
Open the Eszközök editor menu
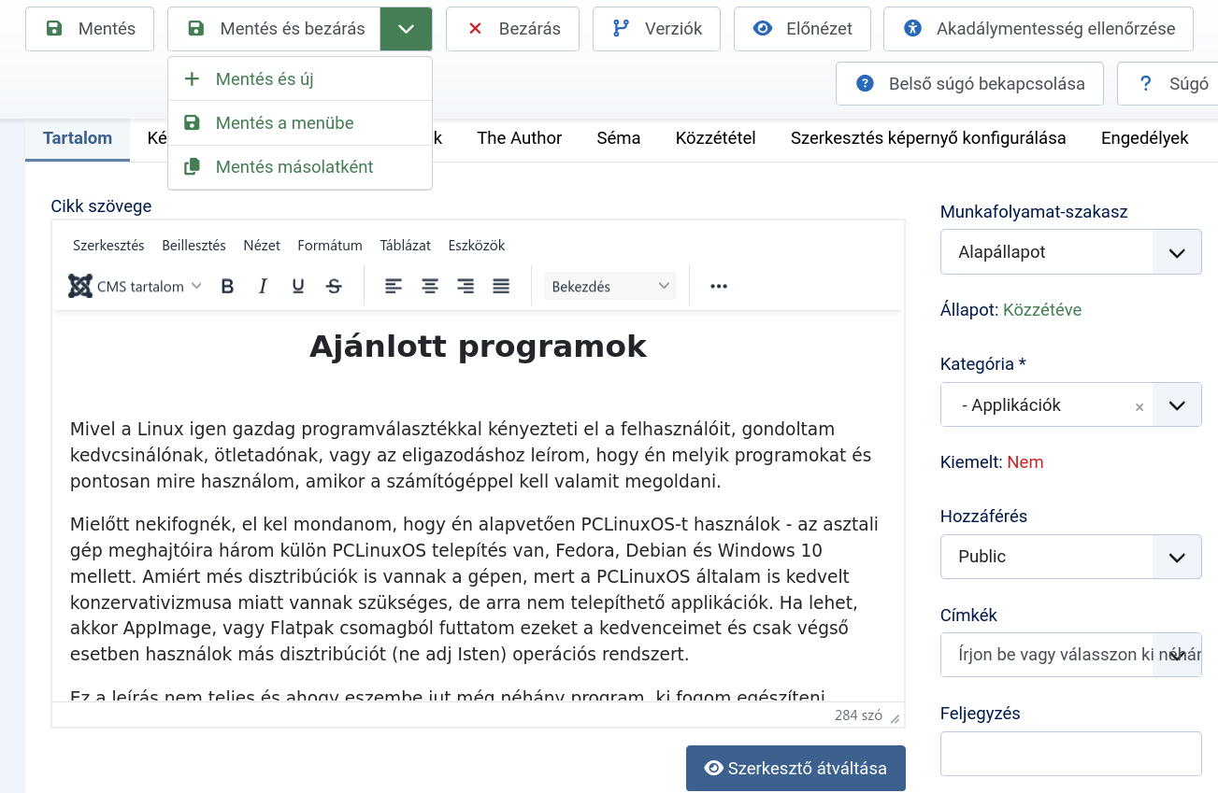(477, 246)
